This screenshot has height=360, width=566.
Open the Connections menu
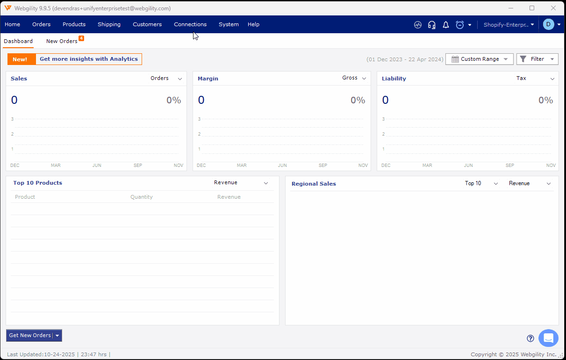[x=190, y=24]
